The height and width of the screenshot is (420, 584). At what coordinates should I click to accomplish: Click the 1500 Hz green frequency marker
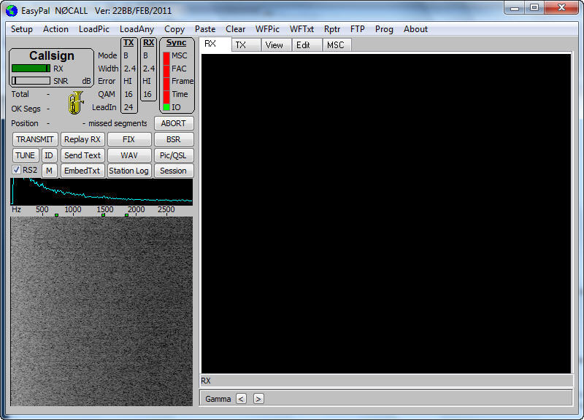pos(104,215)
